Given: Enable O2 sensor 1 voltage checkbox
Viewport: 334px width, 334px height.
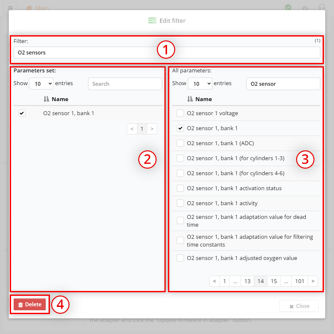Looking at the screenshot, I should pyautogui.click(x=180, y=113).
